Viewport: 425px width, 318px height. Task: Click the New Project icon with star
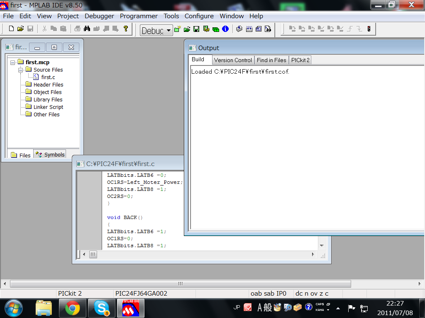178,29
